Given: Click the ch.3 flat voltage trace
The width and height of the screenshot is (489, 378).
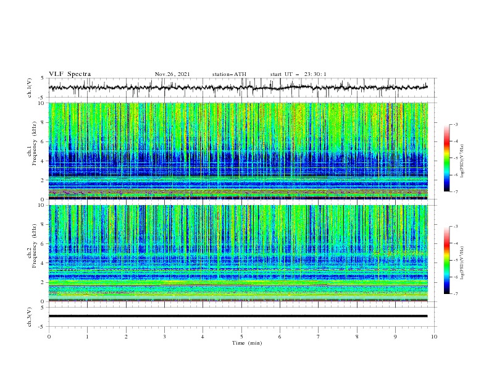Looking at the screenshot, I should click(x=238, y=316).
